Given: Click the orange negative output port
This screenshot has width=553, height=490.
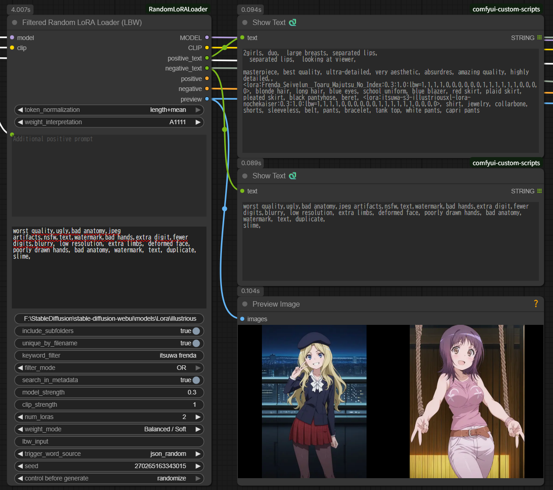Looking at the screenshot, I should coord(207,89).
